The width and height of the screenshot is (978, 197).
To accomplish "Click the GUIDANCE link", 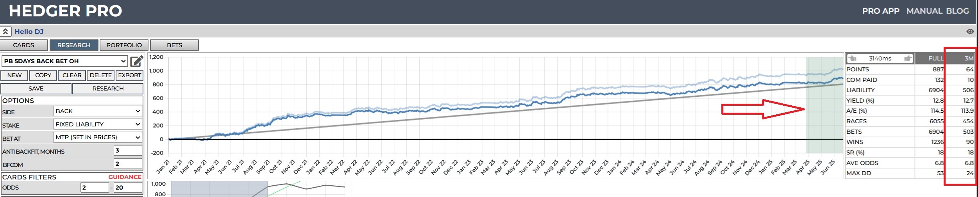I will pyautogui.click(x=125, y=177).
